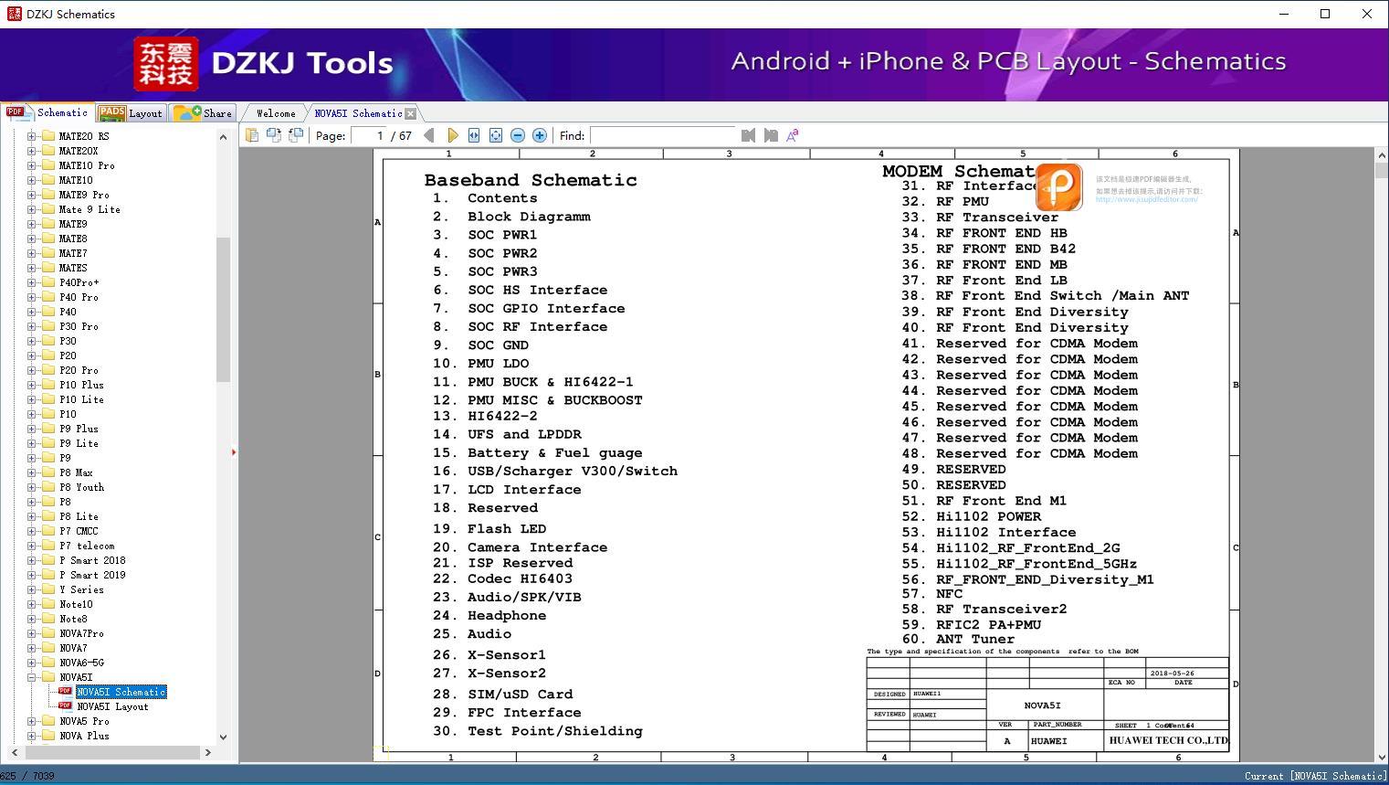Screen dimensions: 1389x785
Task: Select the NOVA6-5G tree folder
Action: [81, 663]
